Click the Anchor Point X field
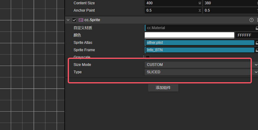The image size is (258, 130). tap(172, 10)
